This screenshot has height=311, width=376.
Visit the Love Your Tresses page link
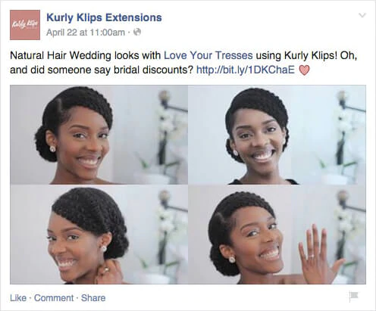[x=208, y=55]
